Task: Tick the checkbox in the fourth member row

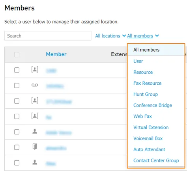Action: [x=17, y=116]
